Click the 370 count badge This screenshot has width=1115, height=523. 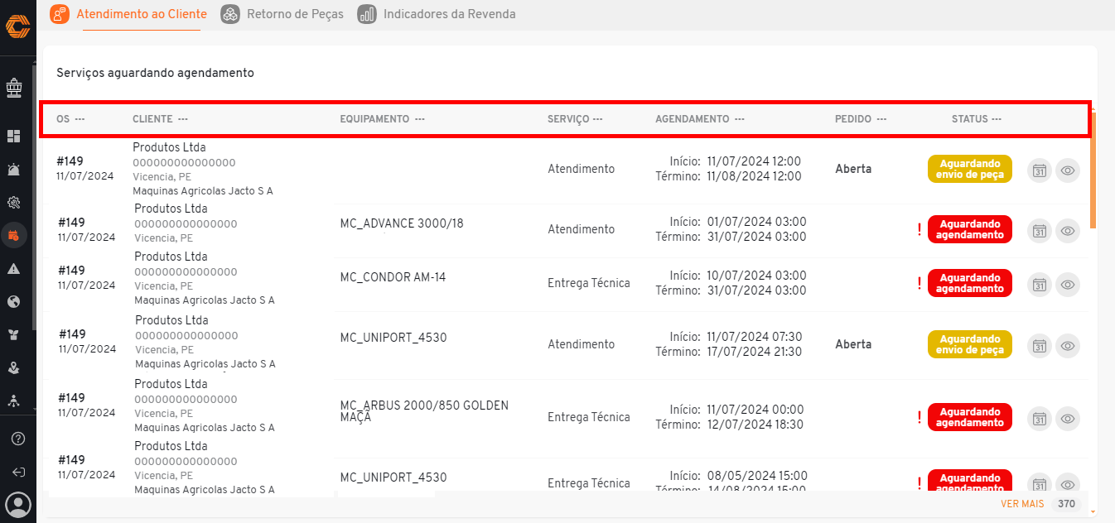tap(1066, 504)
